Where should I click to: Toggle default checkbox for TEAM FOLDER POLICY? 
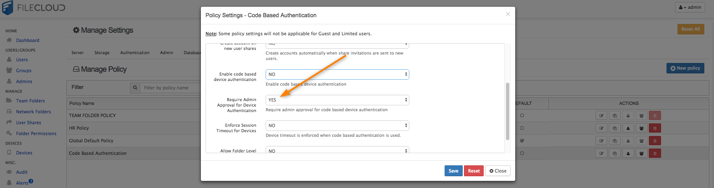(522, 115)
